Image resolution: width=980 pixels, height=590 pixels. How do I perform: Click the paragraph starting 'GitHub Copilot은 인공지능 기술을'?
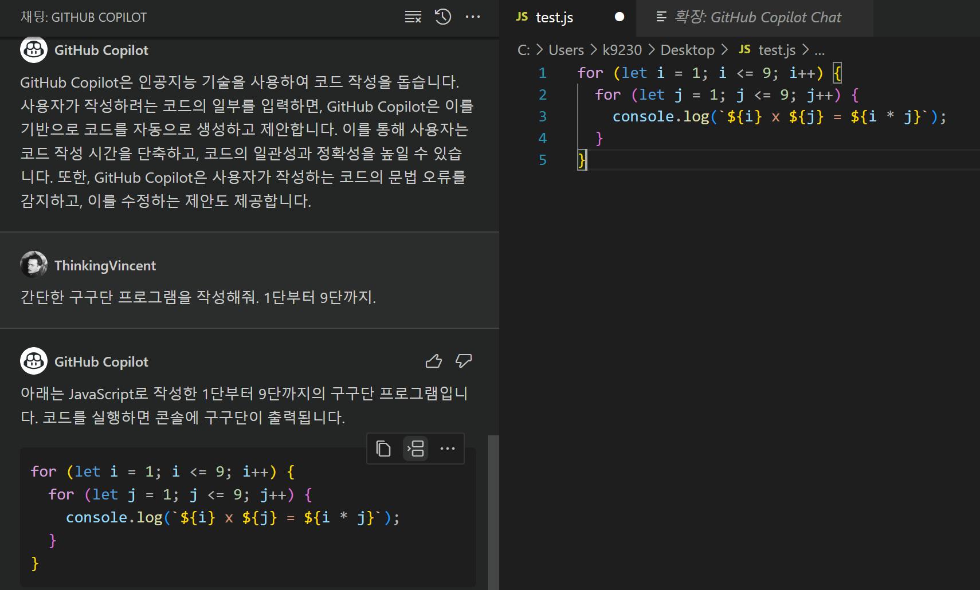[x=248, y=141]
